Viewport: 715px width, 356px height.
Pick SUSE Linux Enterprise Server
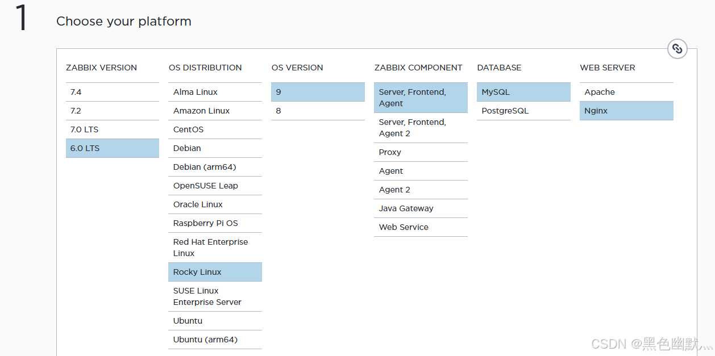pos(215,296)
